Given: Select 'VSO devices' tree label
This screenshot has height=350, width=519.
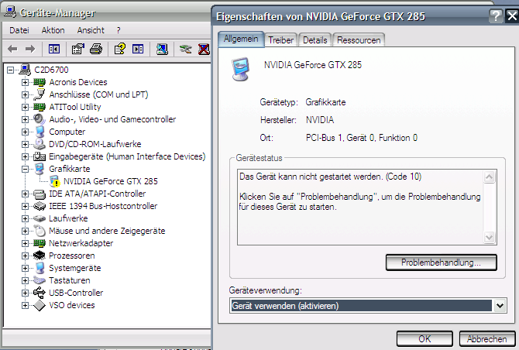Looking at the screenshot, I should pos(72,305).
